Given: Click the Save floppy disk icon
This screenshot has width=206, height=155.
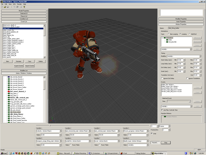Looking at the screenshot, I should [x=8, y=7].
